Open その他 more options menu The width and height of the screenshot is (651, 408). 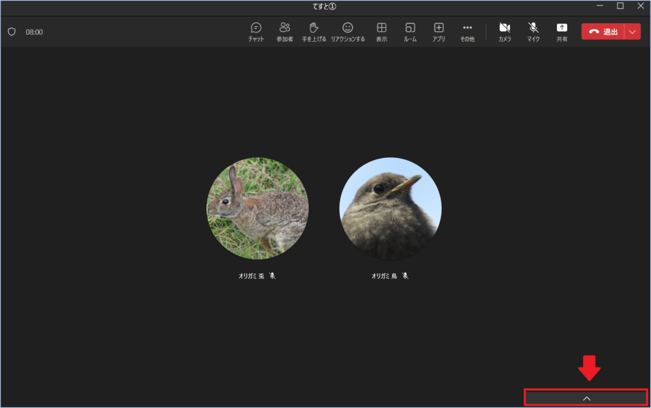(x=467, y=32)
